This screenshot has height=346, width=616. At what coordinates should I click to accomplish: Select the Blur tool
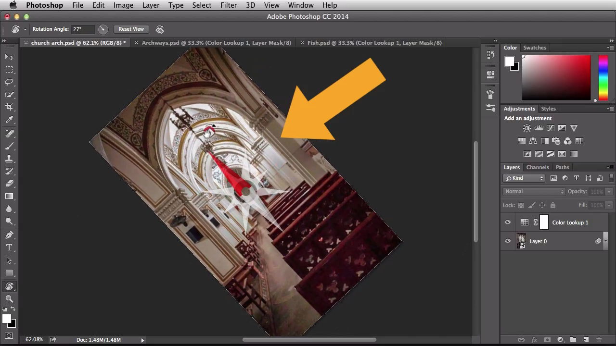point(9,209)
